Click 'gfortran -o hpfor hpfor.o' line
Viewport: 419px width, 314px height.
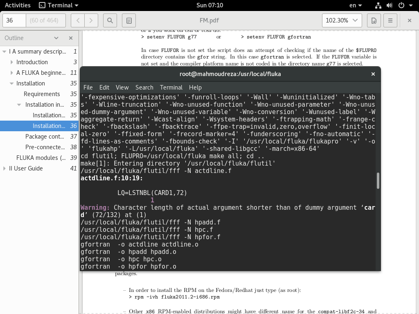click(128, 267)
